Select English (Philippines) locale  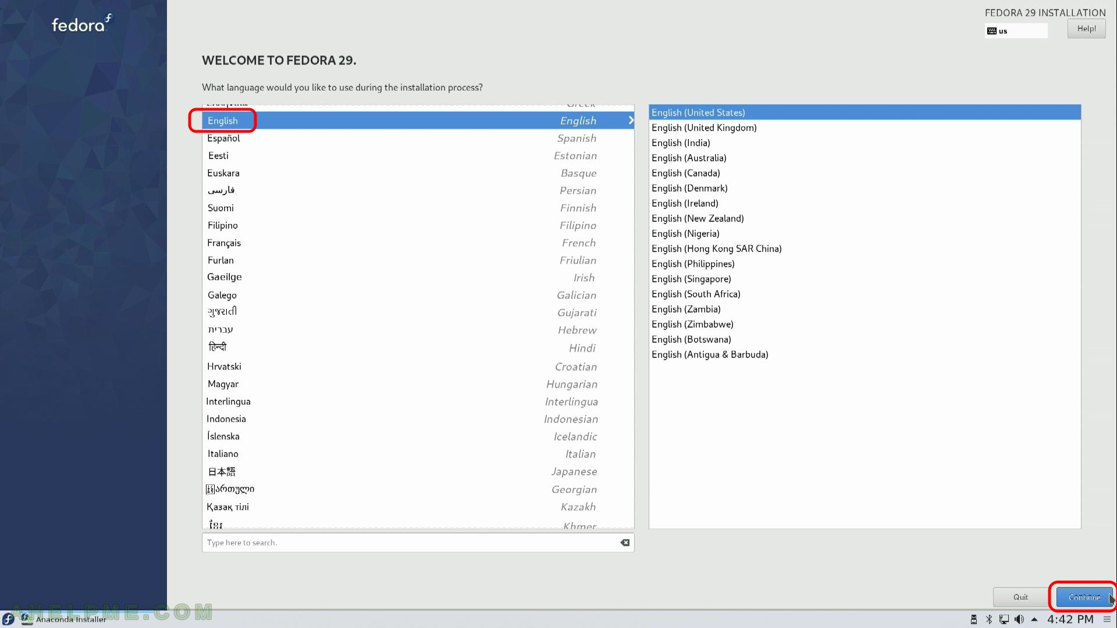click(x=865, y=263)
